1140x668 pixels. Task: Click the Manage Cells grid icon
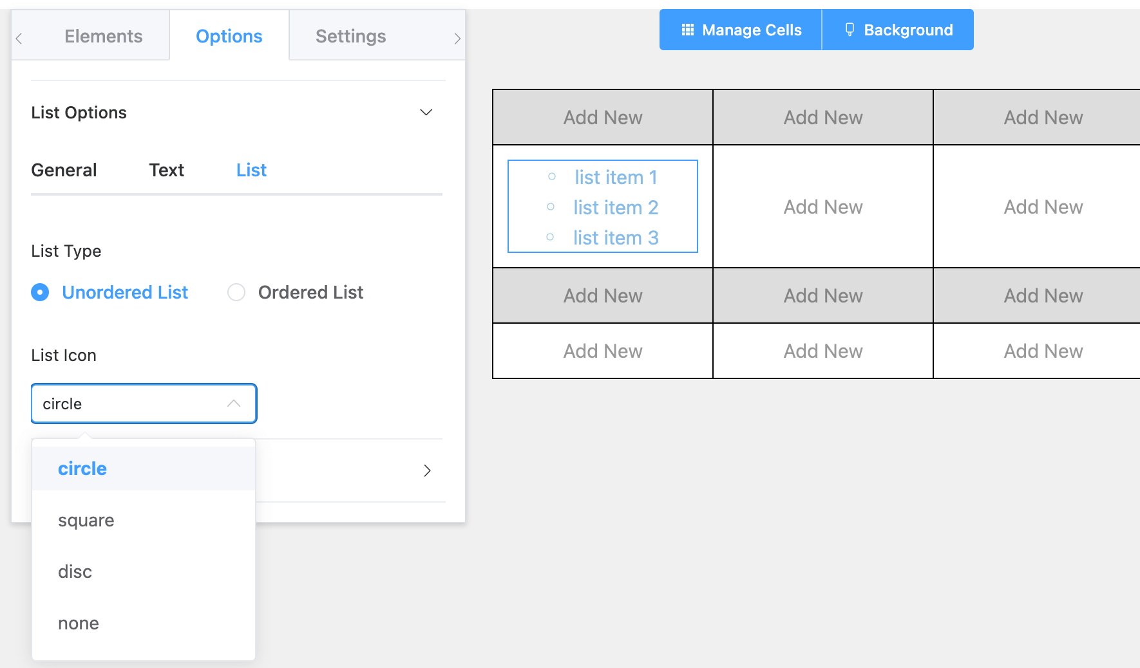pos(687,29)
